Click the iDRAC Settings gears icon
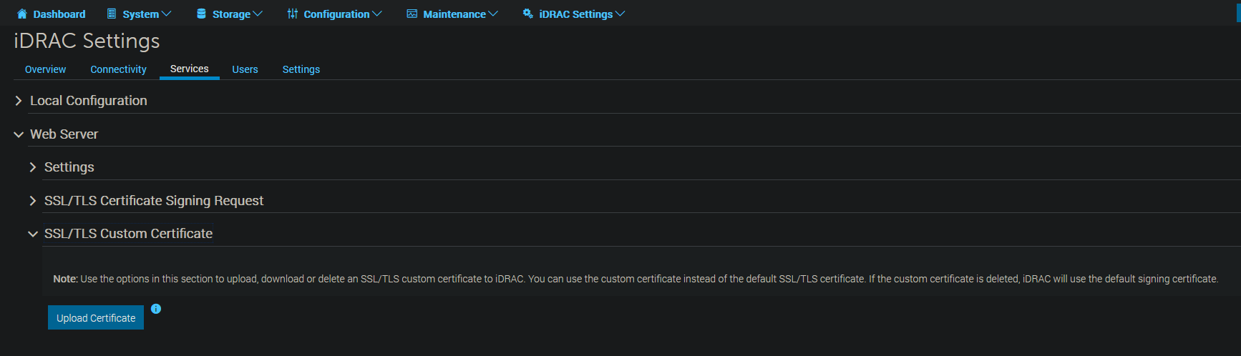 click(x=528, y=14)
